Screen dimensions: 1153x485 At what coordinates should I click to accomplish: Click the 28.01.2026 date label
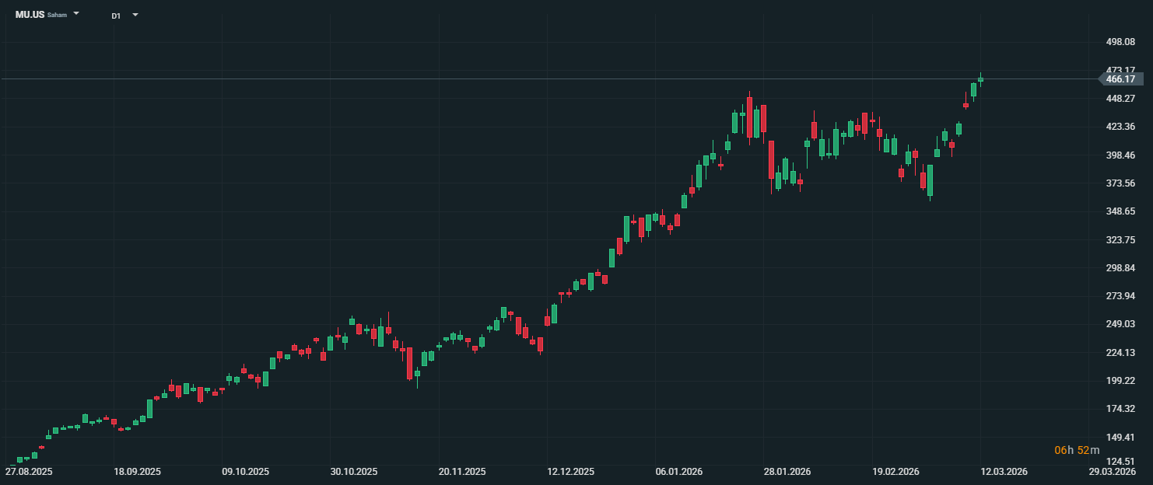787,472
